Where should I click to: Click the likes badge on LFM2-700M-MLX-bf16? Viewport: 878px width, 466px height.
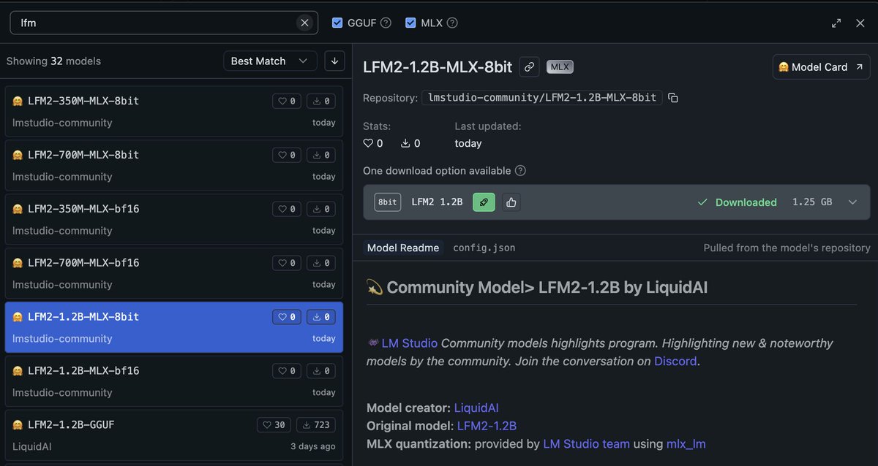[x=287, y=263]
